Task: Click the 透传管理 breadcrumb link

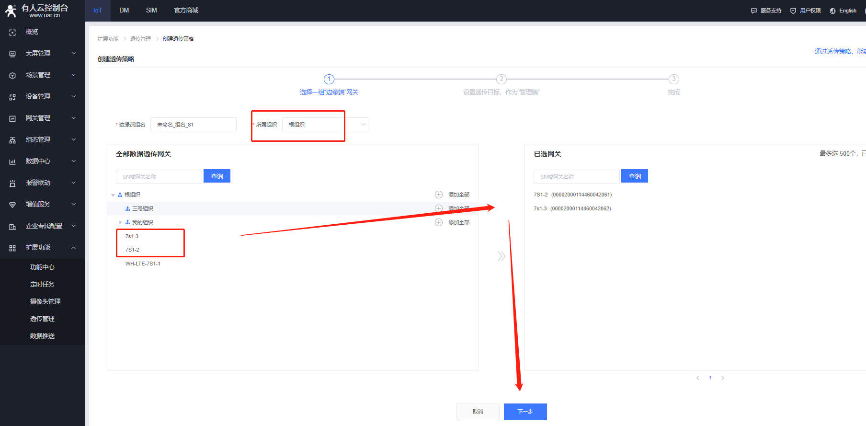Action: [140, 39]
